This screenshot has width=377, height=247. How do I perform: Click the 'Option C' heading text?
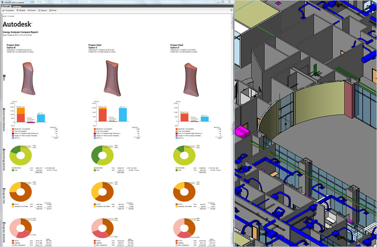(93, 48)
